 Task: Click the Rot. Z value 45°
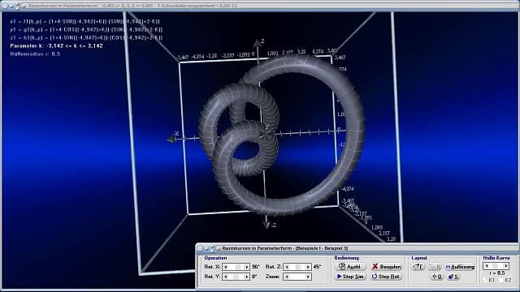(x=317, y=267)
